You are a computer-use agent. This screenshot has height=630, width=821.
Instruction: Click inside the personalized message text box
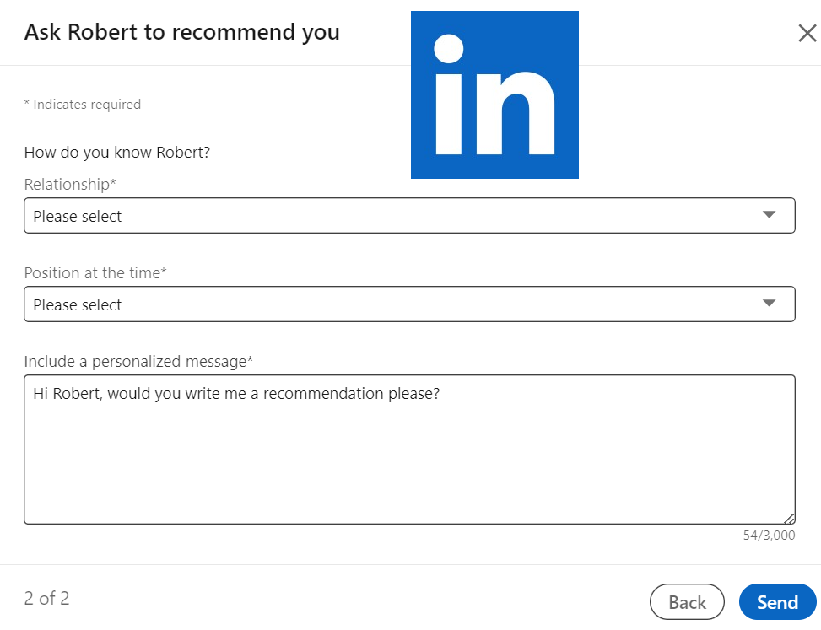[410, 447]
